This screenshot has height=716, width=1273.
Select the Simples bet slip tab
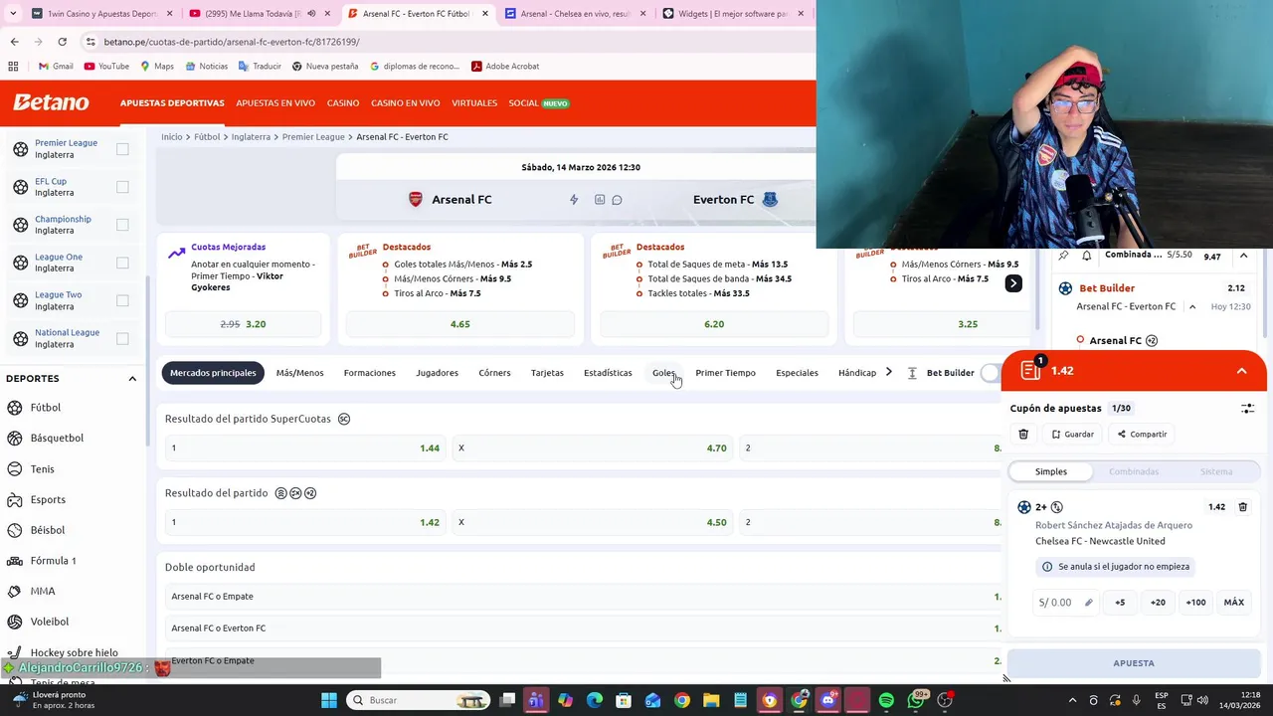click(x=1050, y=471)
